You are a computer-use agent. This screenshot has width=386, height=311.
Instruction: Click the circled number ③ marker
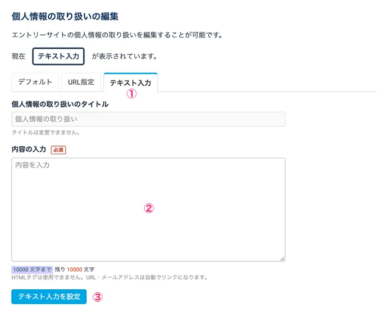point(98,297)
